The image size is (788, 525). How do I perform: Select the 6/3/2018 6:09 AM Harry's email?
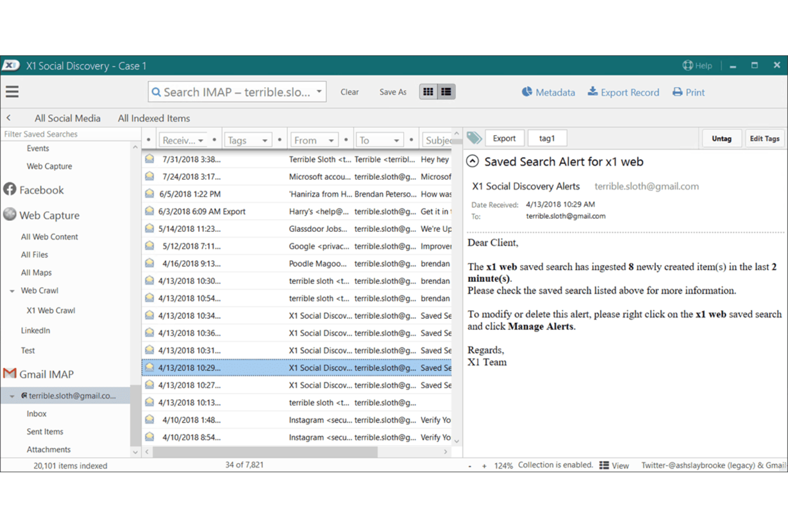(x=297, y=211)
